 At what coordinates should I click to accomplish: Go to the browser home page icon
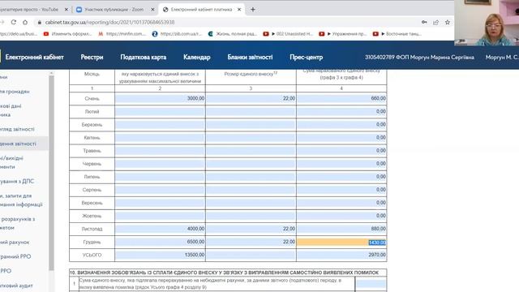click(x=25, y=22)
